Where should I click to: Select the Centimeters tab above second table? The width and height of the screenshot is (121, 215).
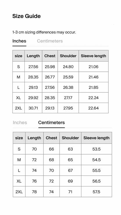(x=51, y=122)
